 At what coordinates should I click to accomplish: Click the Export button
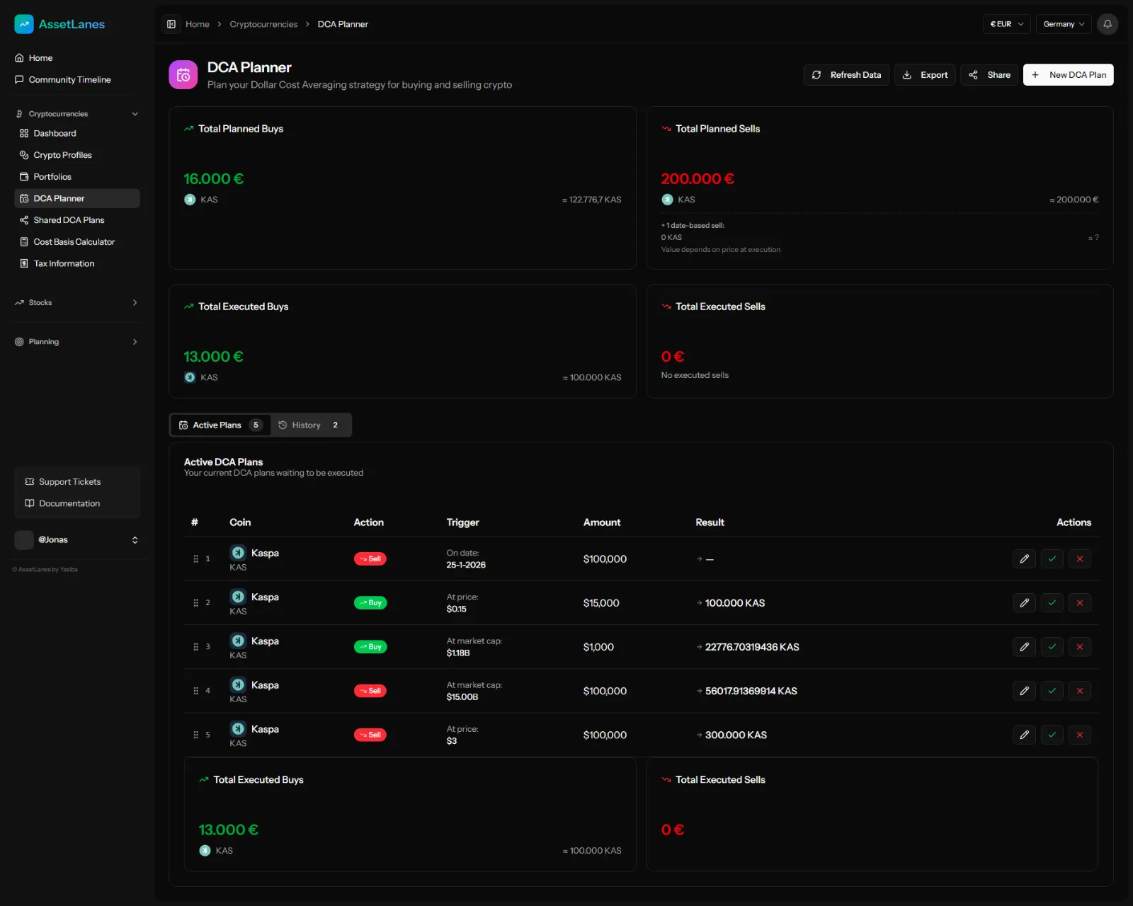[925, 75]
